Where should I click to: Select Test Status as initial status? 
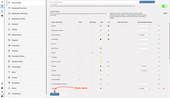pos(92,88)
